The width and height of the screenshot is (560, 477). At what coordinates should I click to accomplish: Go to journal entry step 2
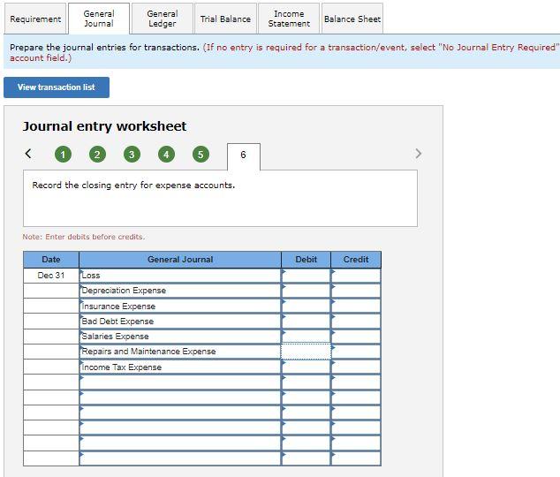[97, 155]
